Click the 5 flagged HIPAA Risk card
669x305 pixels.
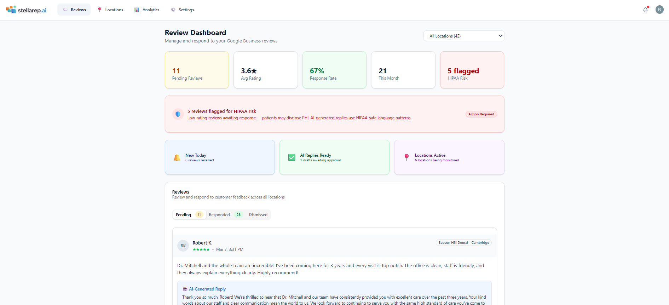[x=472, y=70]
